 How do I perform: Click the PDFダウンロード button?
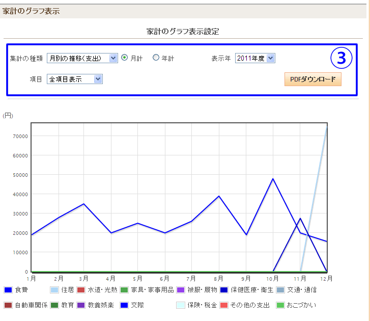click(x=312, y=79)
